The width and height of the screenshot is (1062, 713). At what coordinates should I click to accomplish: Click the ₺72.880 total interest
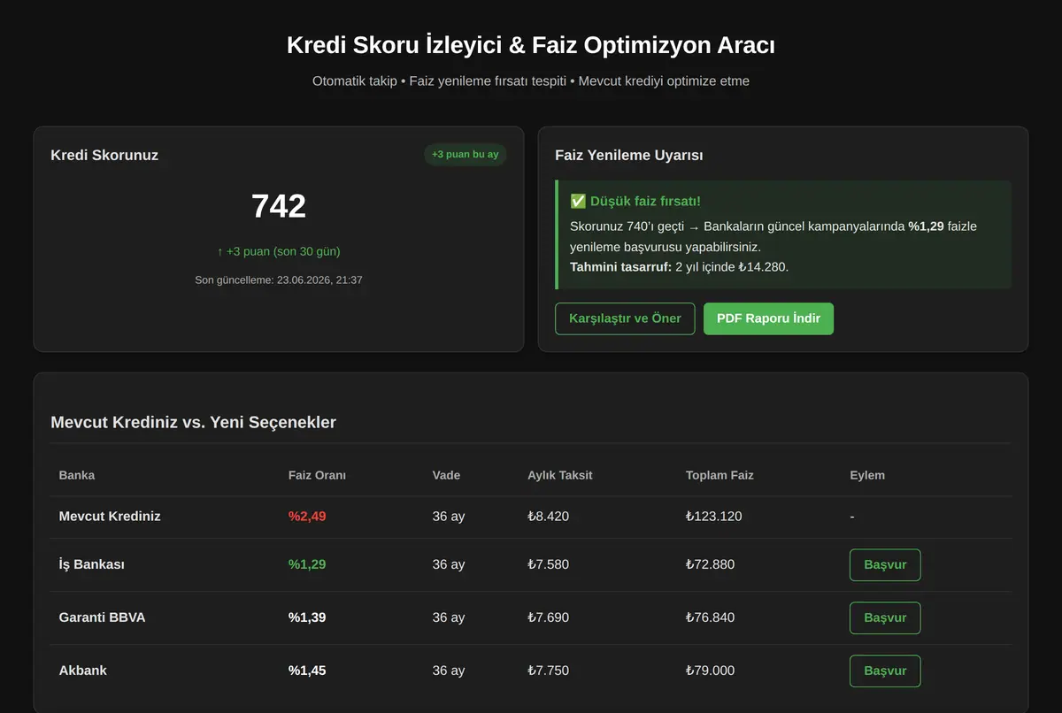pos(710,564)
